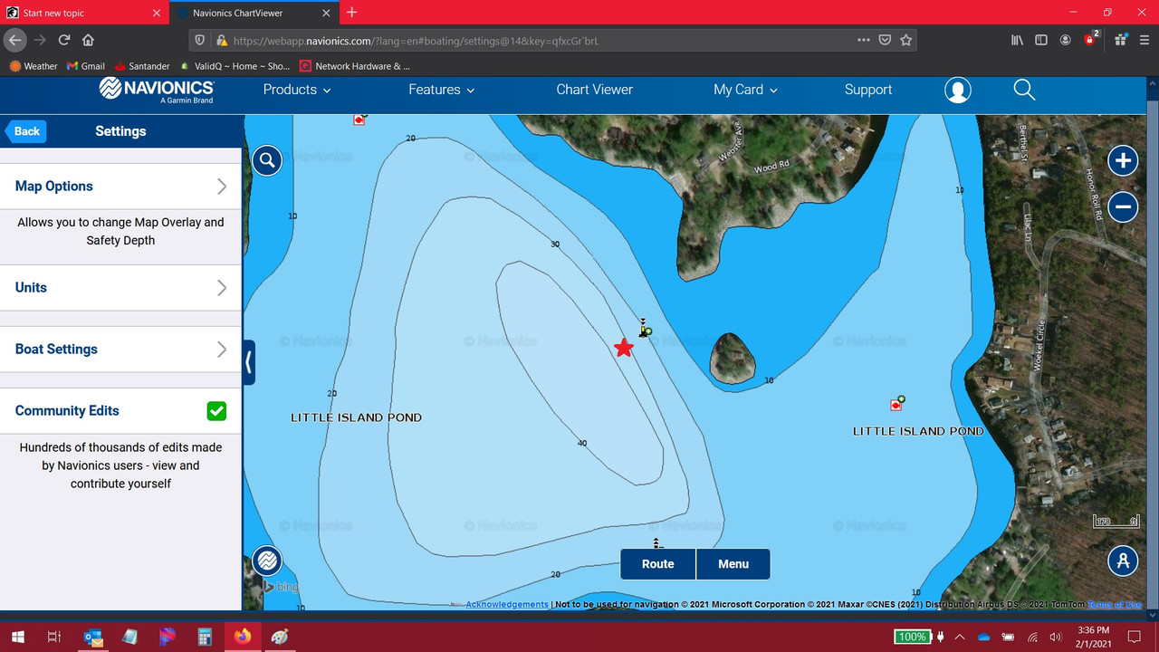Open Outlook from the taskbar
Image resolution: width=1159 pixels, height=652 pixels.
point(93,637)
